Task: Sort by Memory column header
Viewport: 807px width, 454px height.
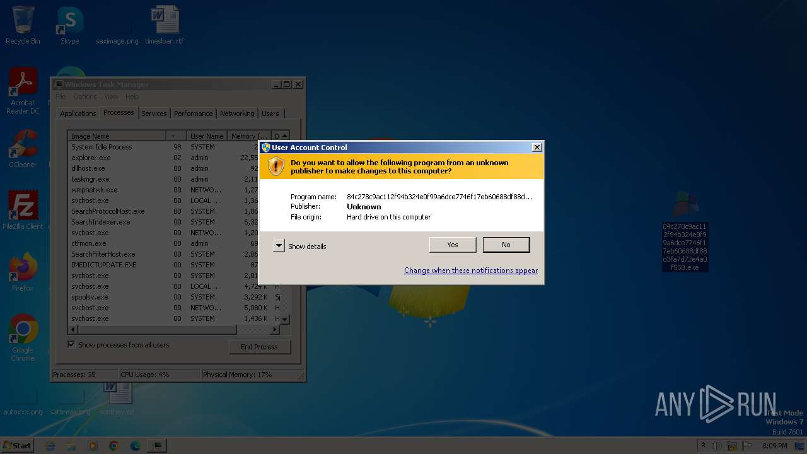Action: click(249, 136)
